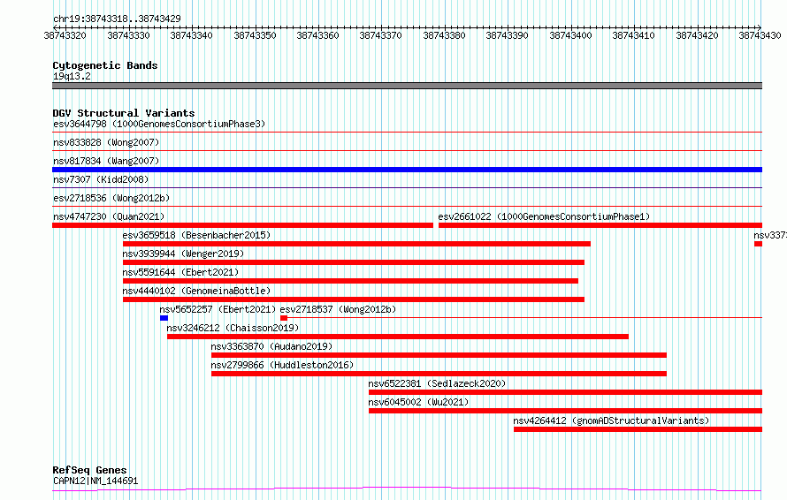Click the RefSeq Genes track title
The width and height of the screenshot is (787, 500).
pyautogui.click(x=89, y=471)
